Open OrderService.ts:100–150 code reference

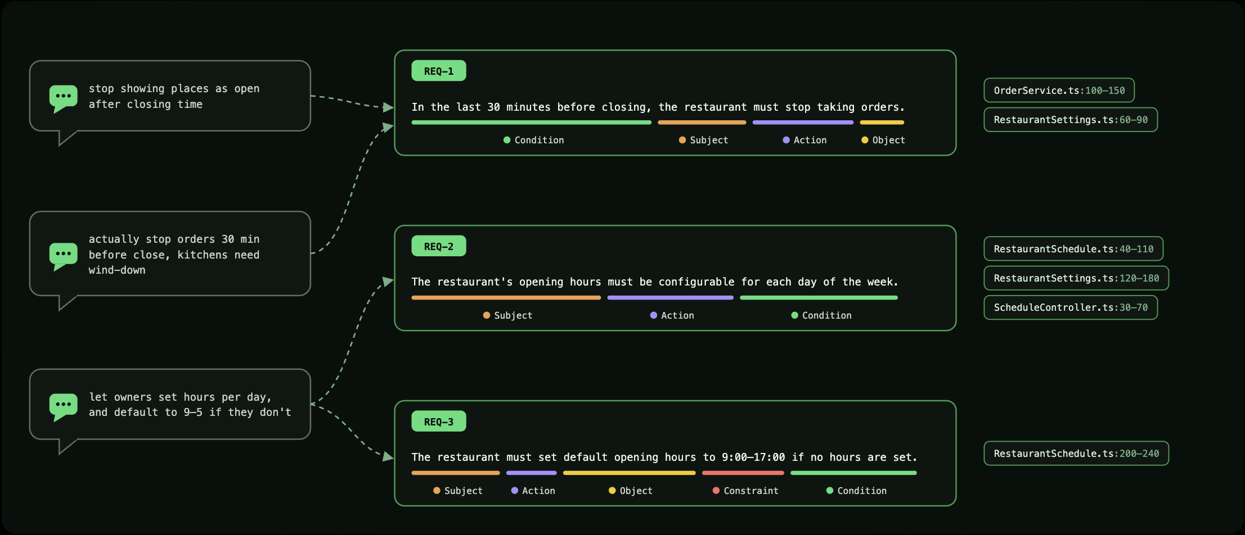(1059, 90)
